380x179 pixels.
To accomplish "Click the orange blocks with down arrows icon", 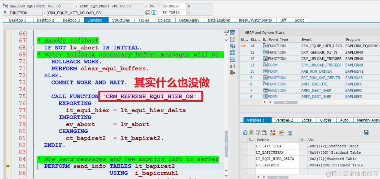I will tap(273, 132).
